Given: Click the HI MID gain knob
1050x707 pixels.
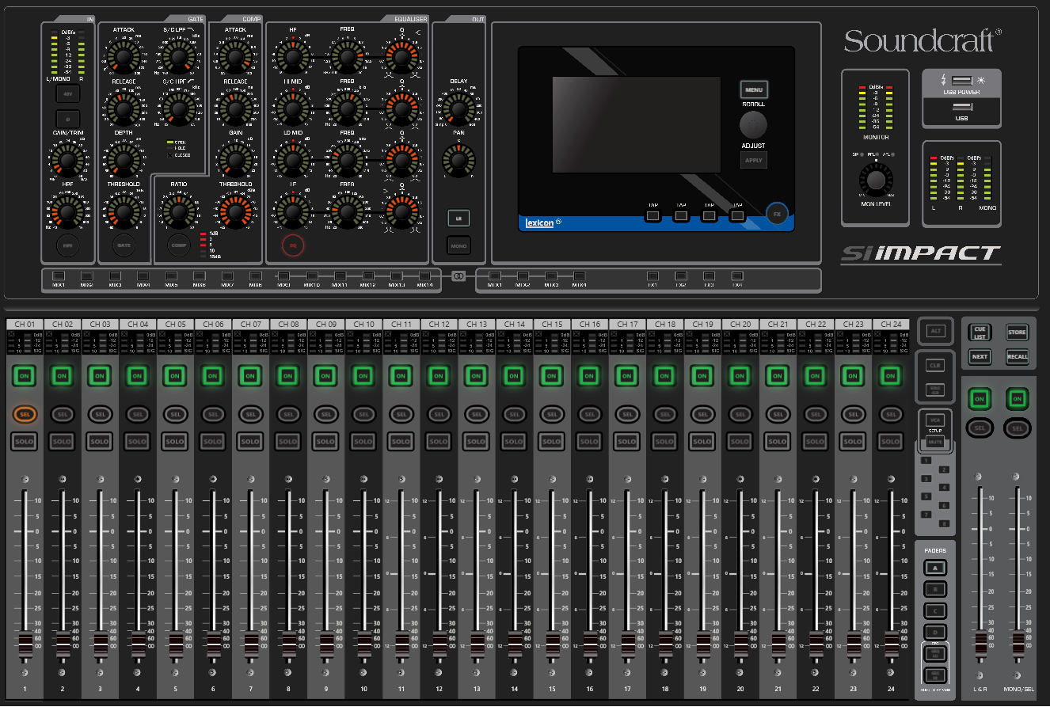Looking at the screenshot, I should point(292,108).
